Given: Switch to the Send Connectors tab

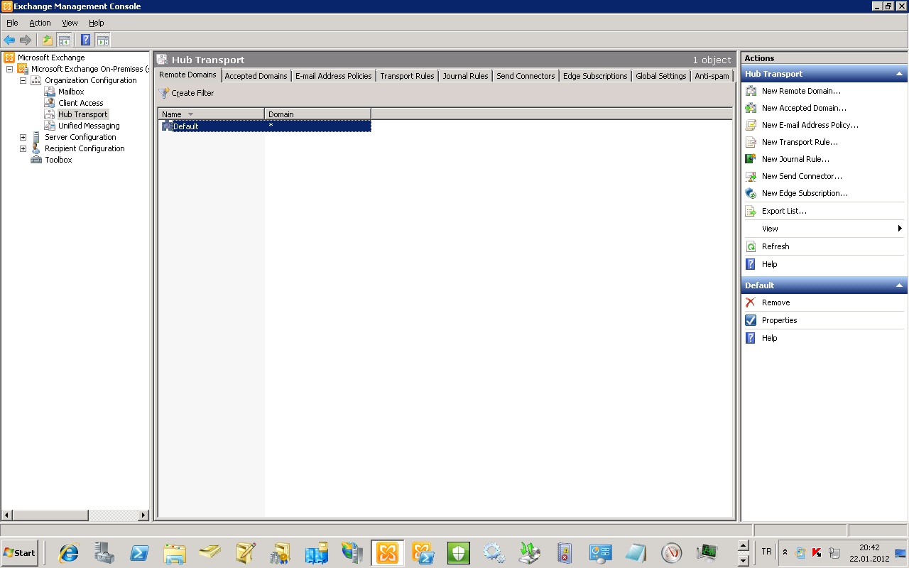Looking at the screenshot, I should point(526,76).
